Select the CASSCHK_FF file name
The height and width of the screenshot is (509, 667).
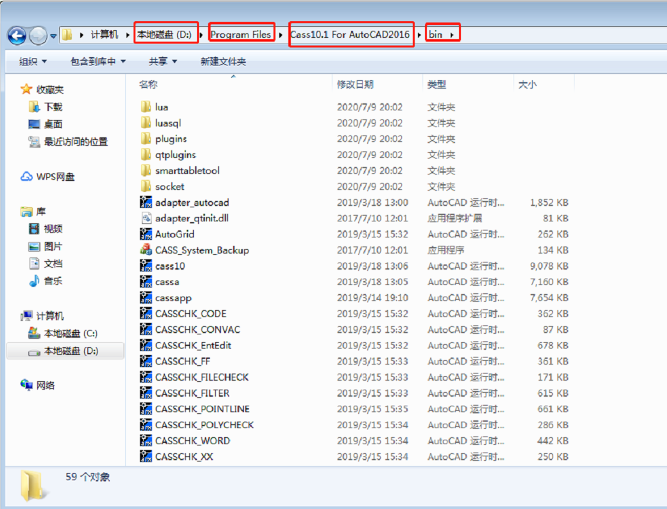point(182,361)
